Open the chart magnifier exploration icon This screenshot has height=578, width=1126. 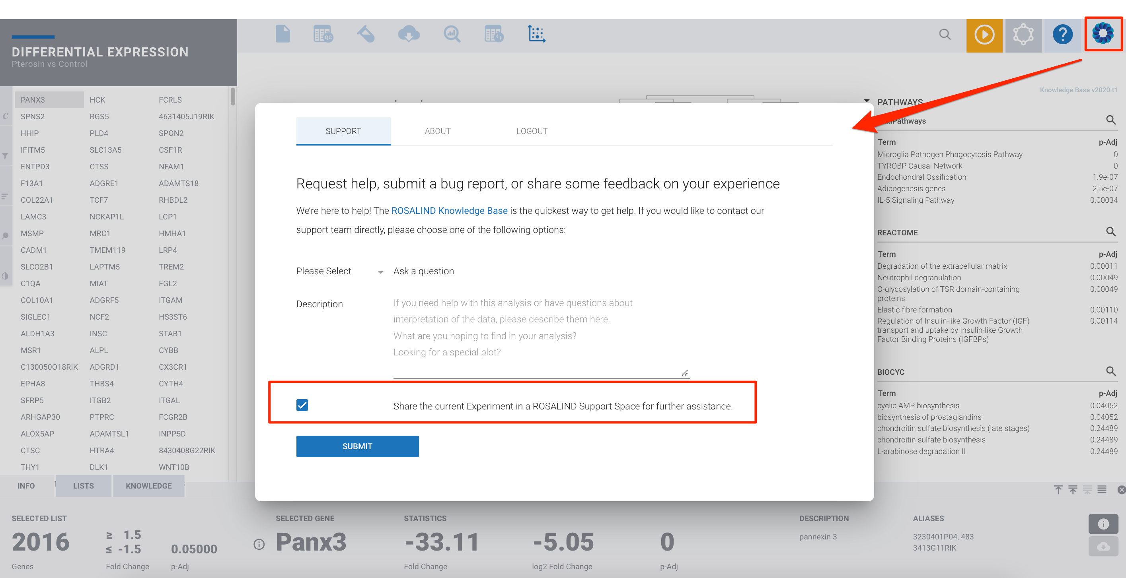(x=452, y=34)
